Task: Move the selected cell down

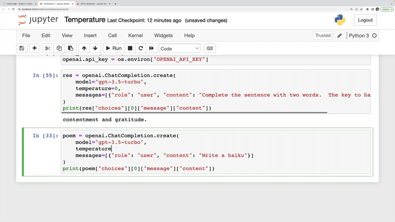Action: (x=95, y=48)
